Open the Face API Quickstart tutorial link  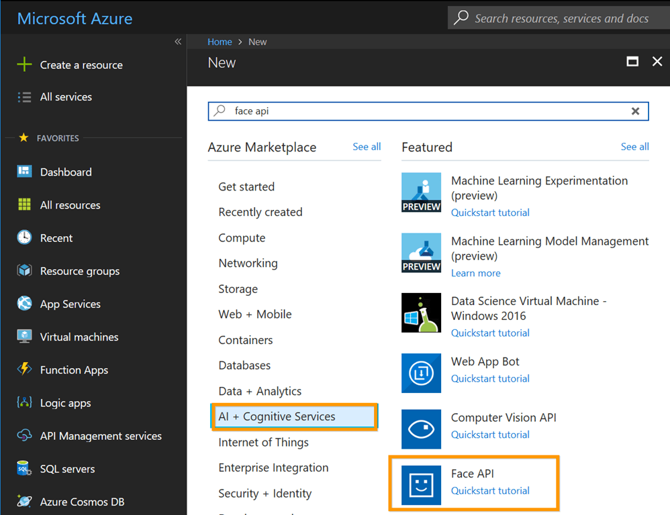point(490,491)
